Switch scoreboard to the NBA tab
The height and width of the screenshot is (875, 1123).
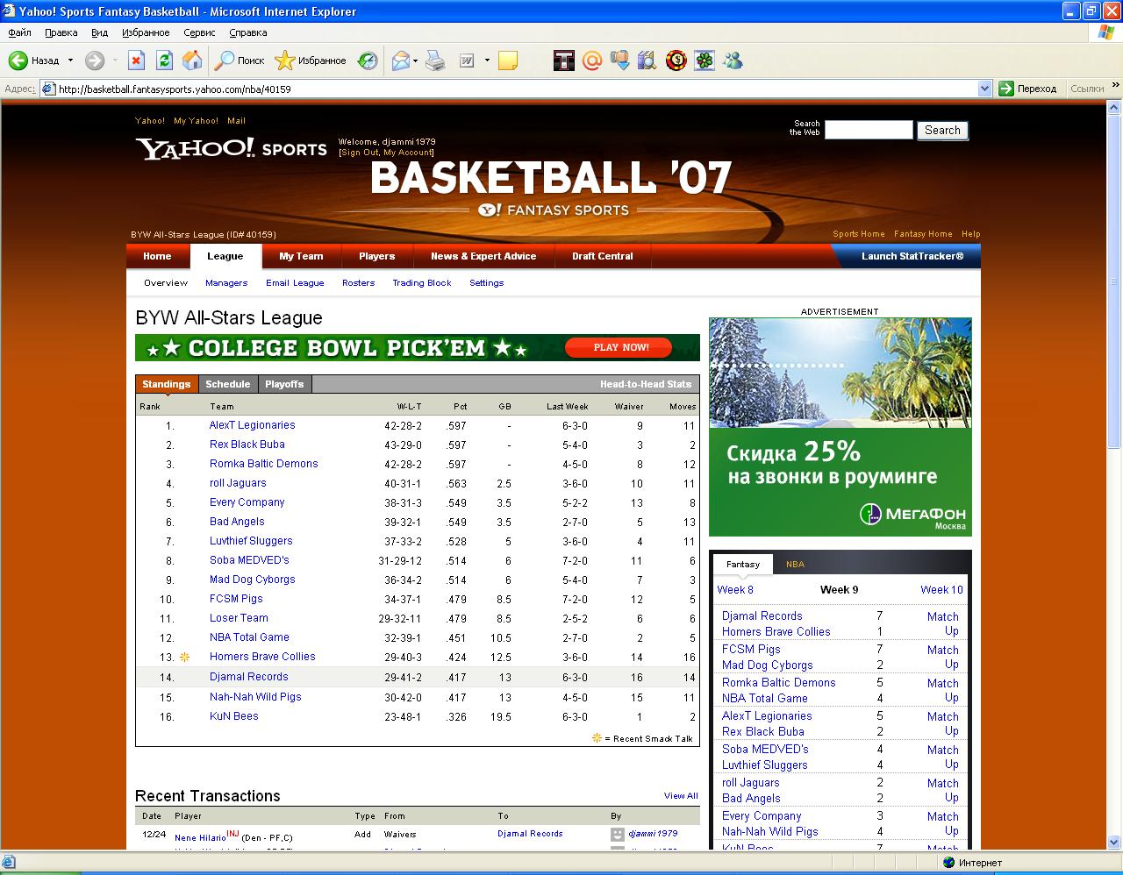(795, 564)
